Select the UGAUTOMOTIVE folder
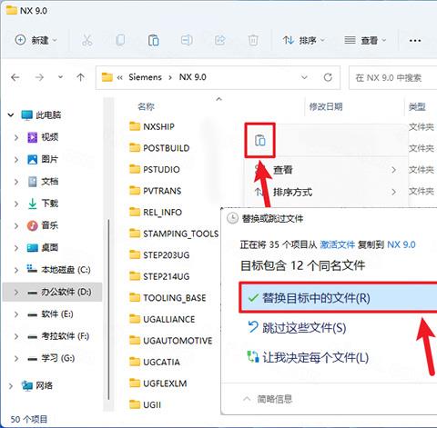 click(x=170, y=341)
